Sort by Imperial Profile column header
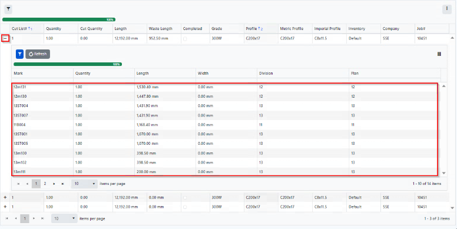This screenshot has width=457, height=229. [x=329, y=29]
